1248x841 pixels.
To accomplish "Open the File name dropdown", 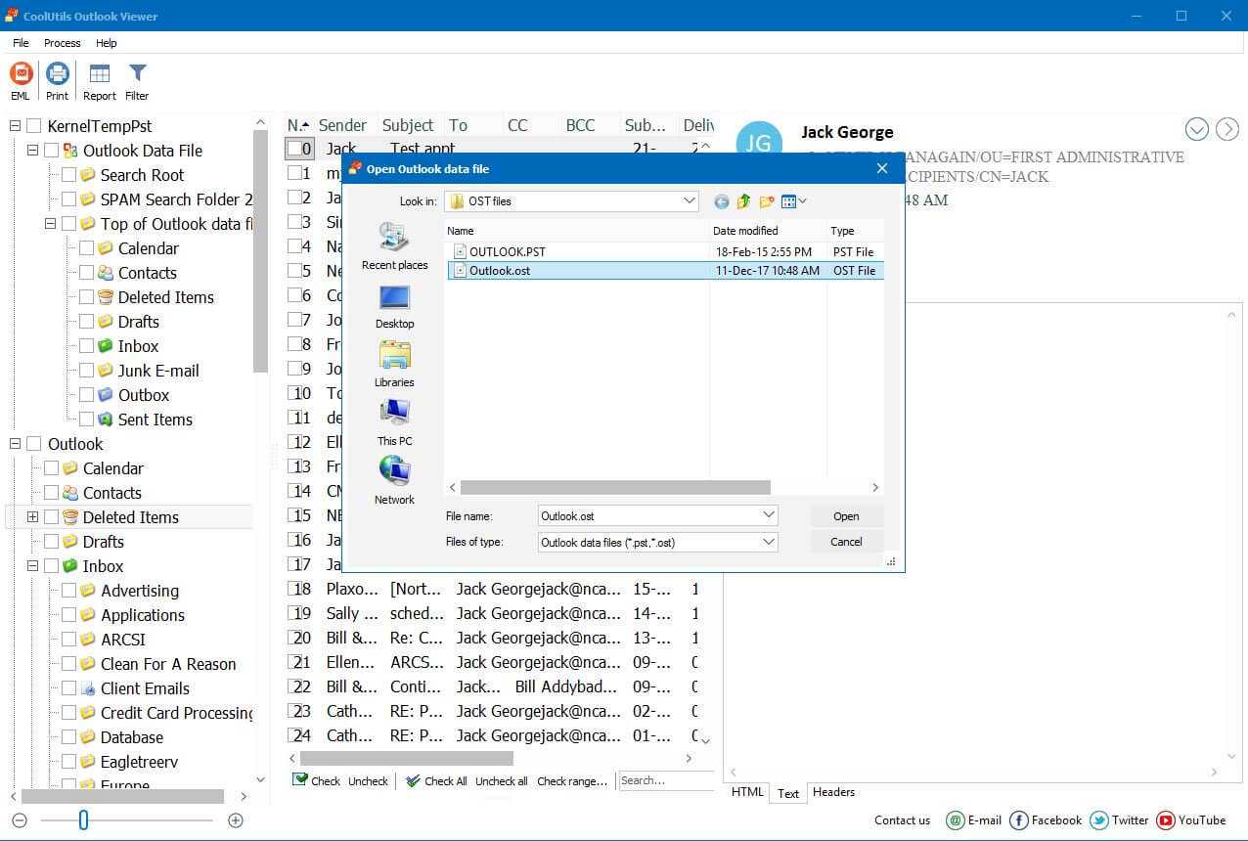I will tap(769, 515).
